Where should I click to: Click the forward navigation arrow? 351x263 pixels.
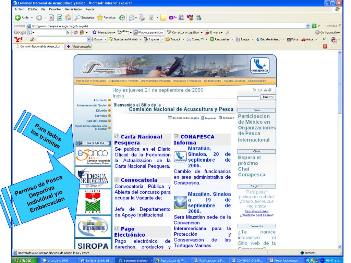39,17
